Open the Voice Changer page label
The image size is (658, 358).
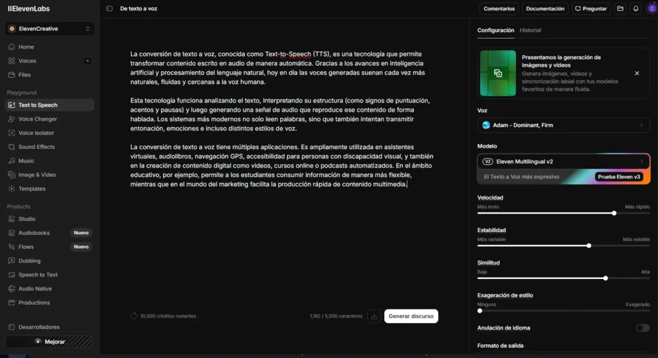pos(38,119)
